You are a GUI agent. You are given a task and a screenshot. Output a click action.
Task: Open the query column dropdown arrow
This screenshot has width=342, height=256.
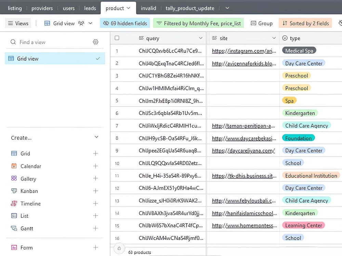(x=201, y=38)
